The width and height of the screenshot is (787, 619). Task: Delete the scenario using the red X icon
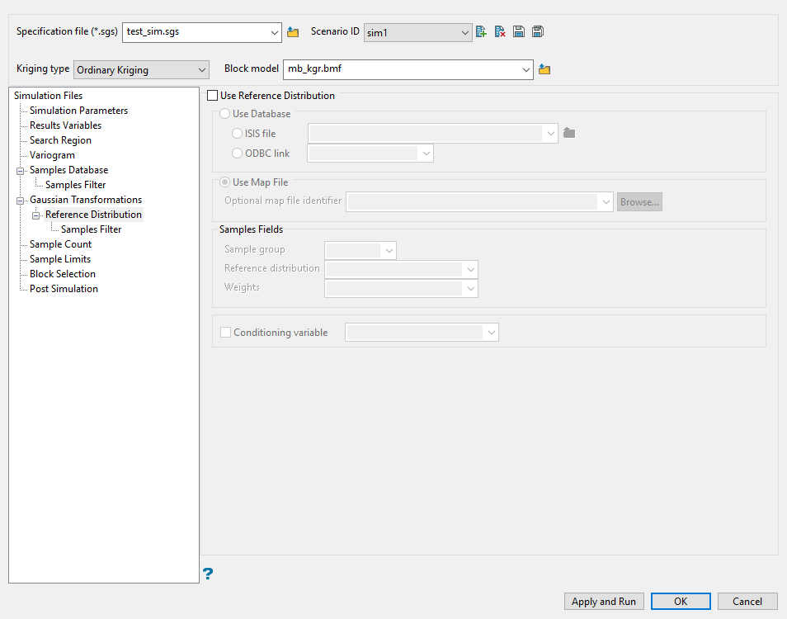tap(500, 31)
